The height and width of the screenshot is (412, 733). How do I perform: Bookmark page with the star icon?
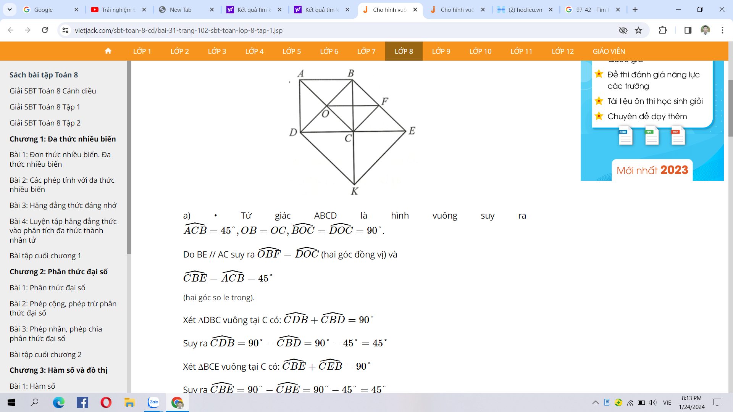click(638, 31)
